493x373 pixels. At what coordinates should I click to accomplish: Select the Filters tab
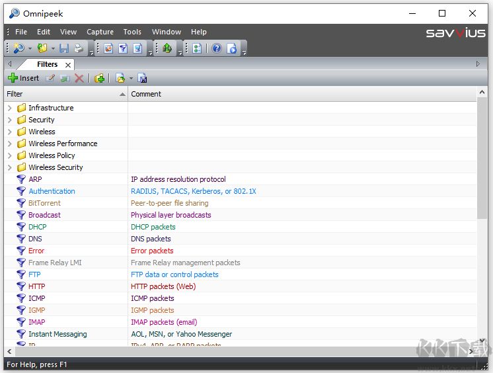click(47, 64)
